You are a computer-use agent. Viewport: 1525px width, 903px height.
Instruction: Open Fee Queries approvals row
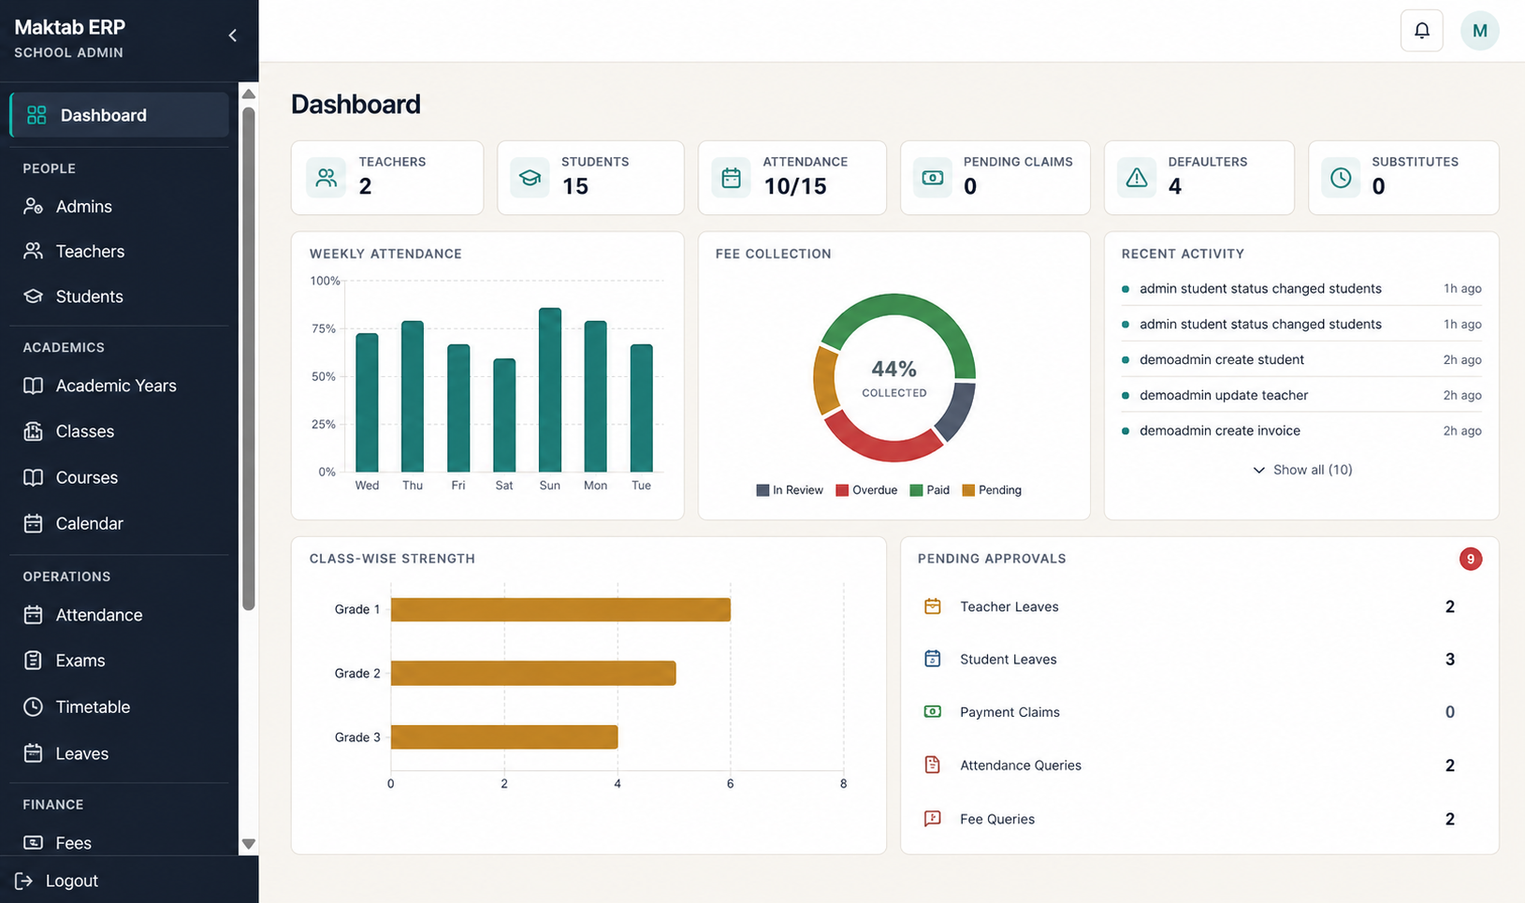click(x=1198, y=819)
